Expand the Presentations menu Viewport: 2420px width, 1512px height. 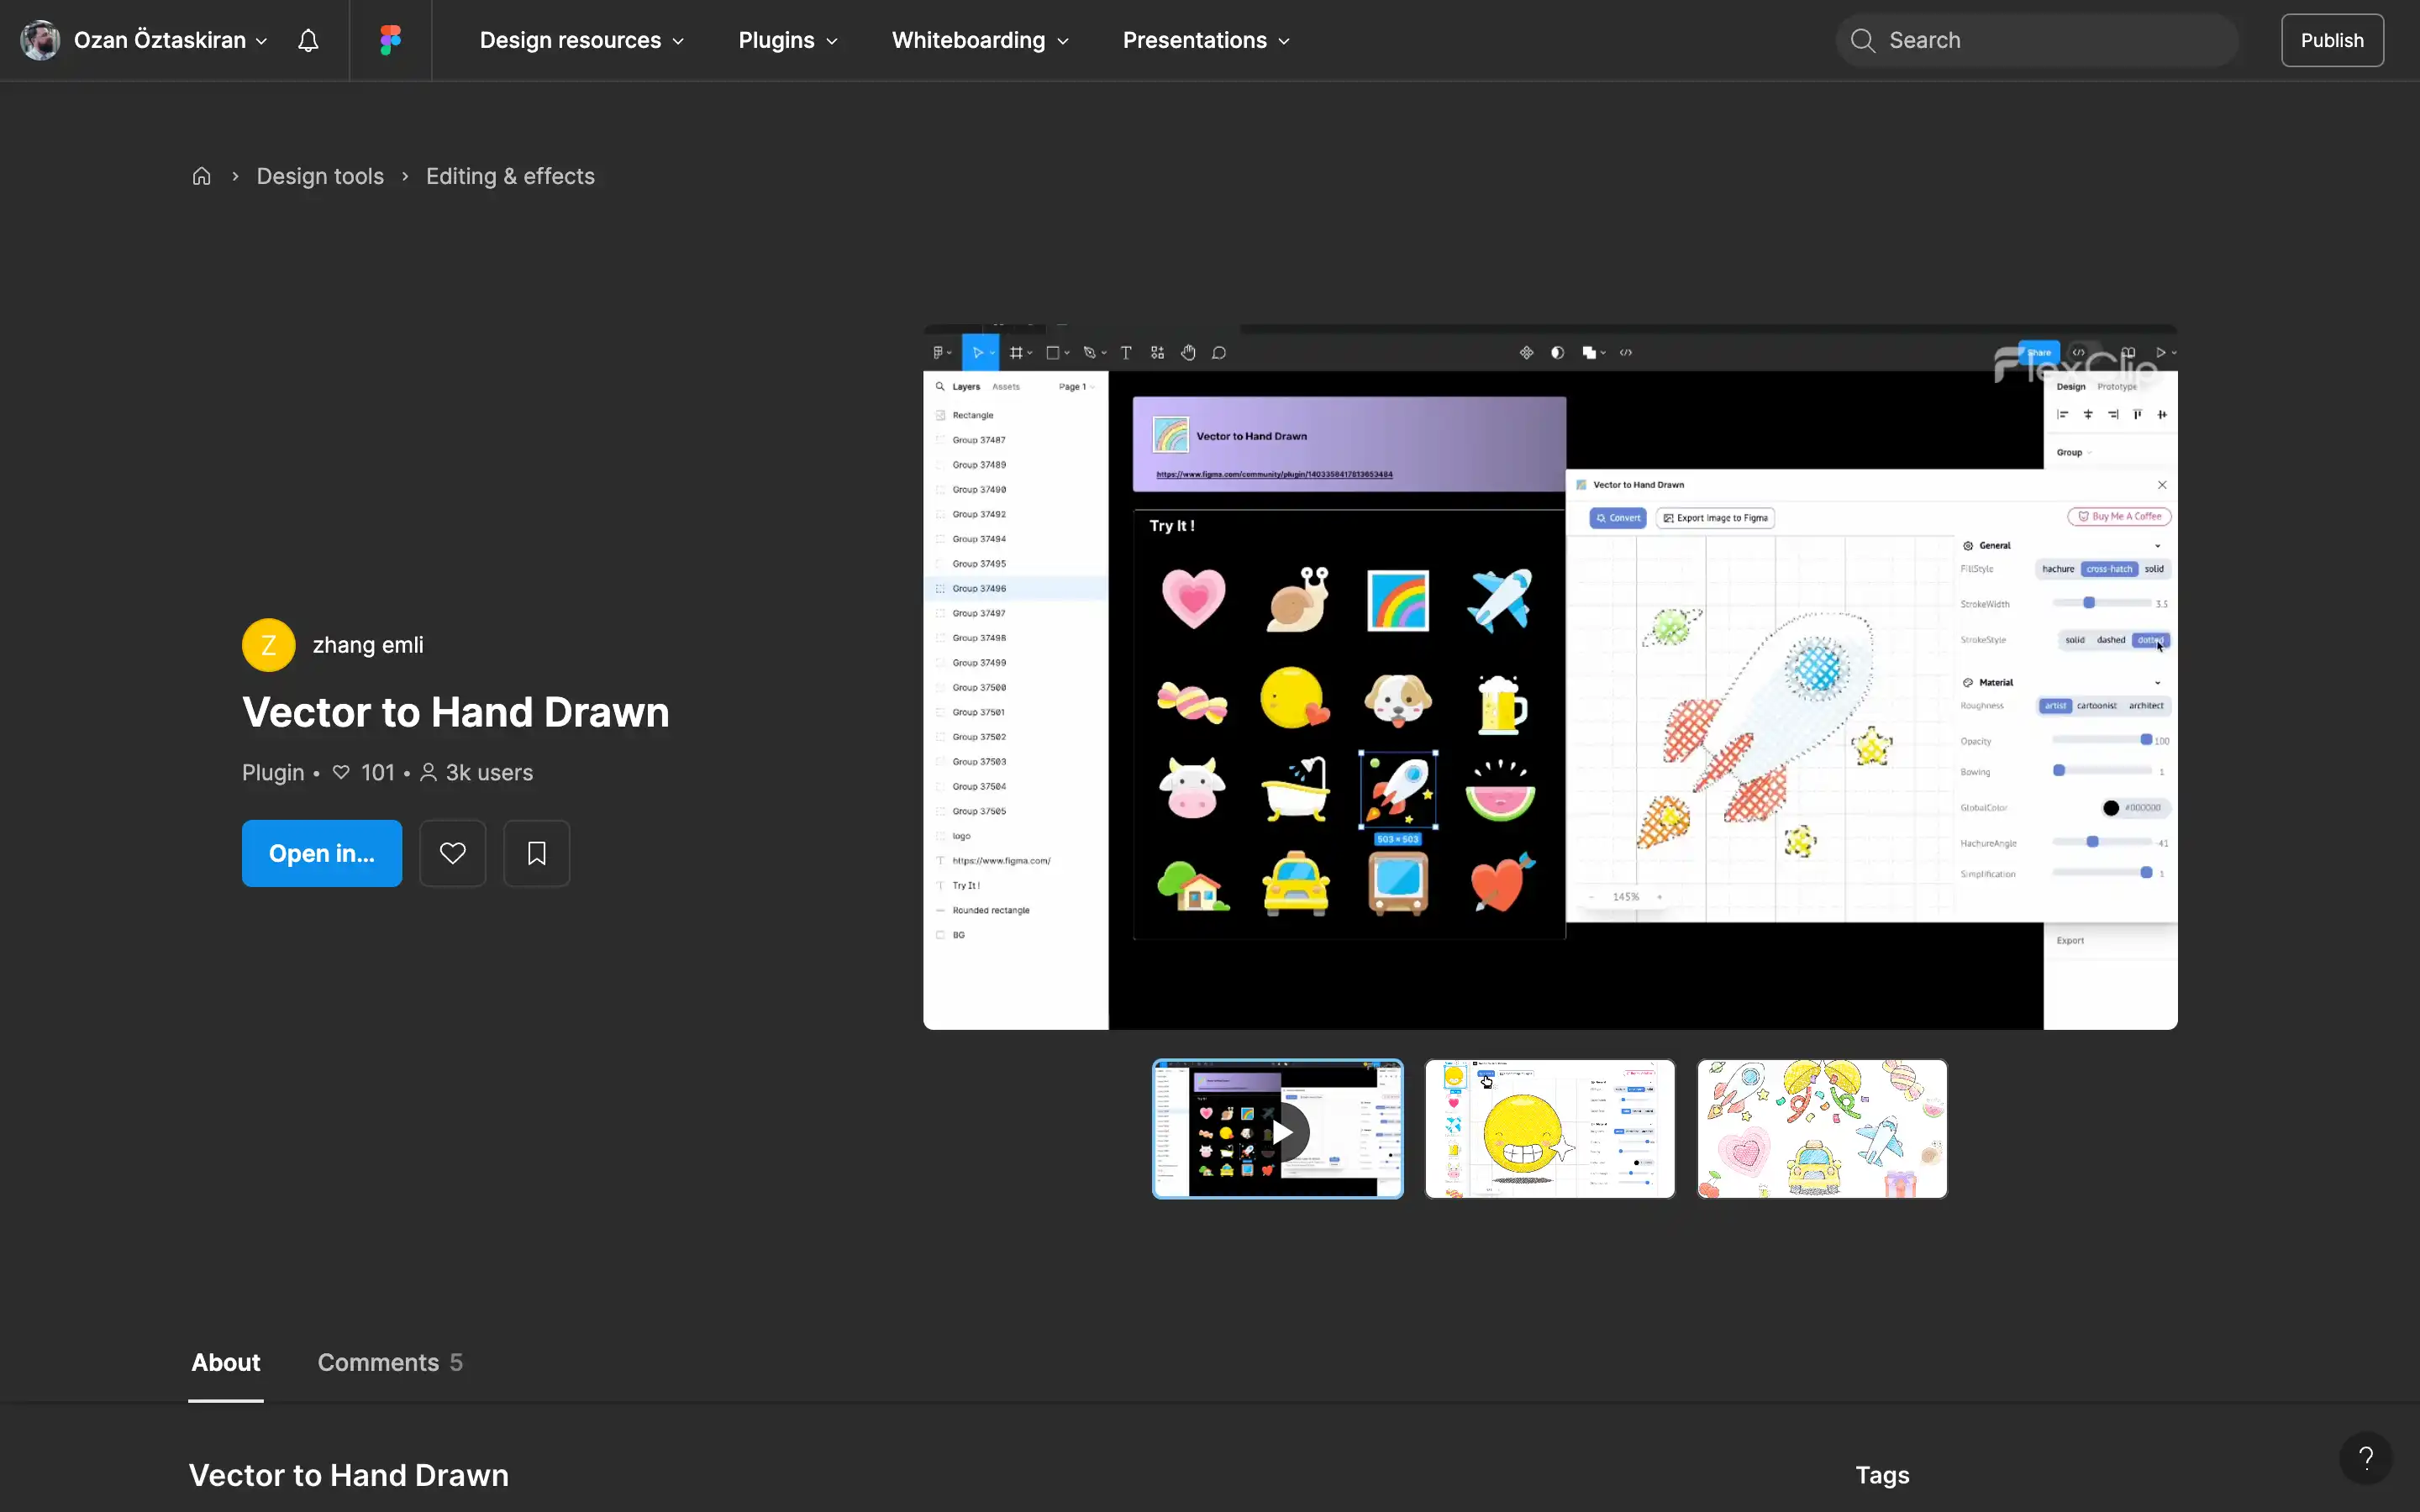pos(1206,40)
